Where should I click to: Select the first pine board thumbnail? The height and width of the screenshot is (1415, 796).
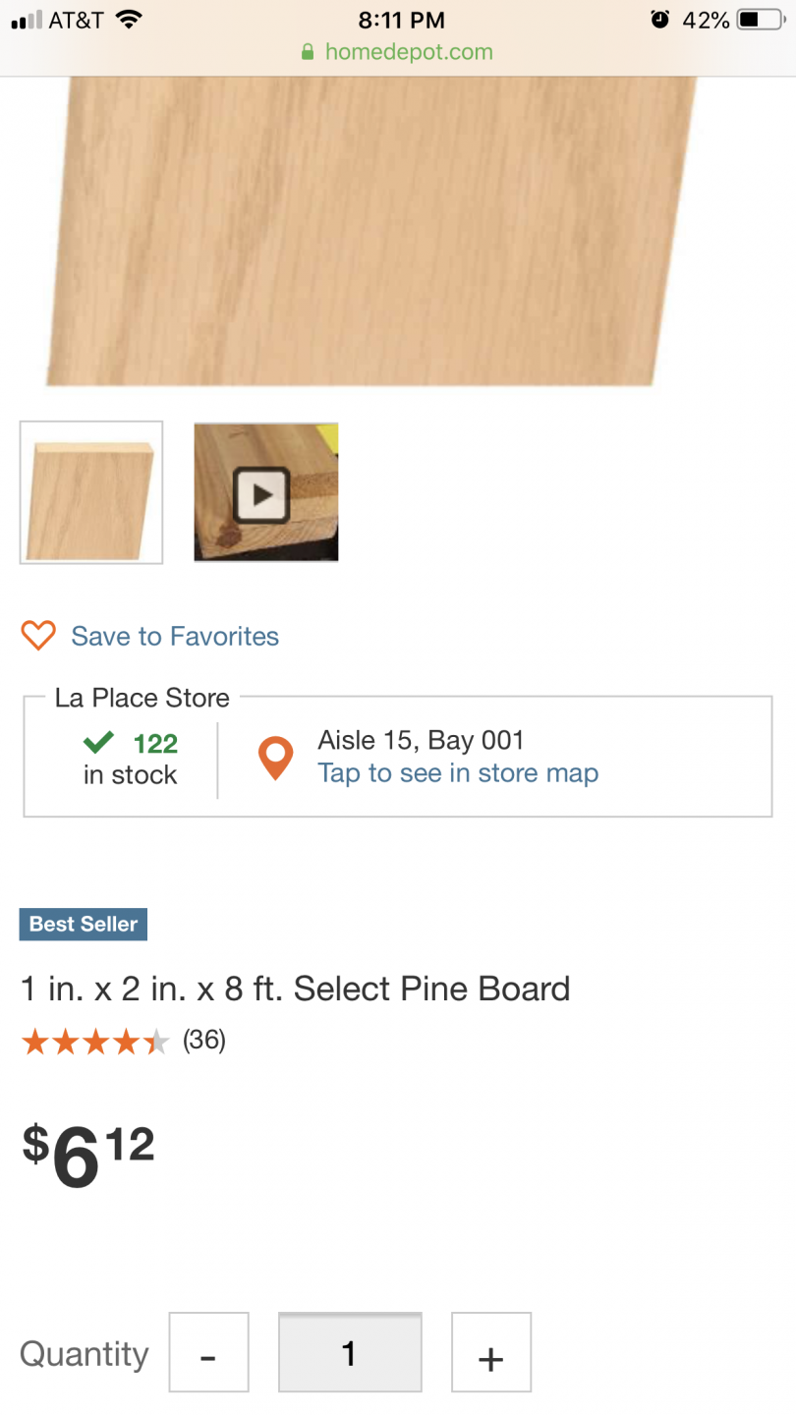(91, 492)
